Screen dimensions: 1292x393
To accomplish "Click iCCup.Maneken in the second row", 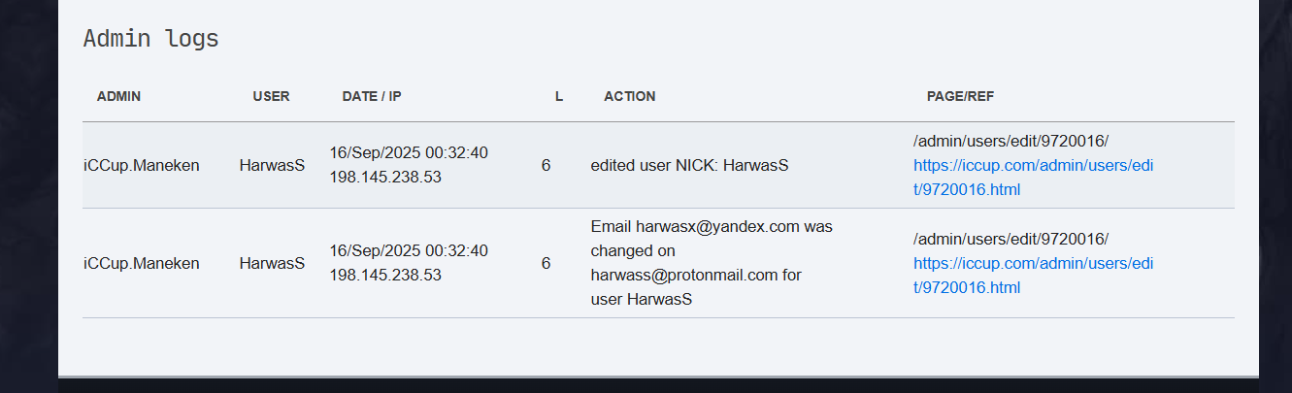I will [x=142, y=264].
